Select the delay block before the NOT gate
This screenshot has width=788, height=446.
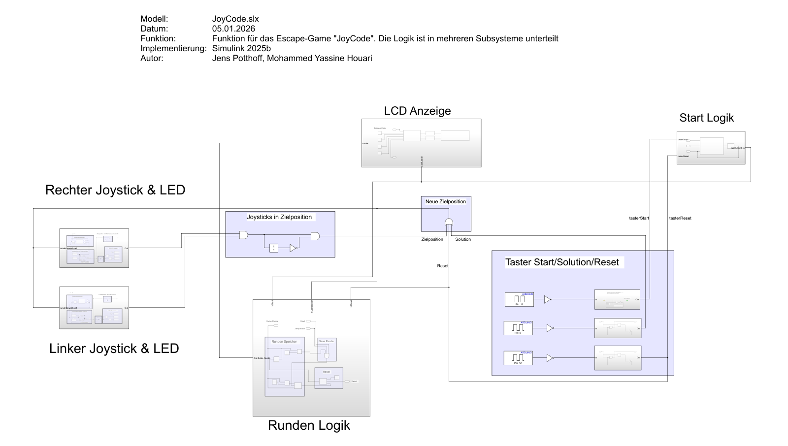tap(274, 248)
